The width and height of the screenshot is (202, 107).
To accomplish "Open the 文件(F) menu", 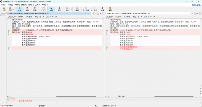I will click(x=10, y=5).
